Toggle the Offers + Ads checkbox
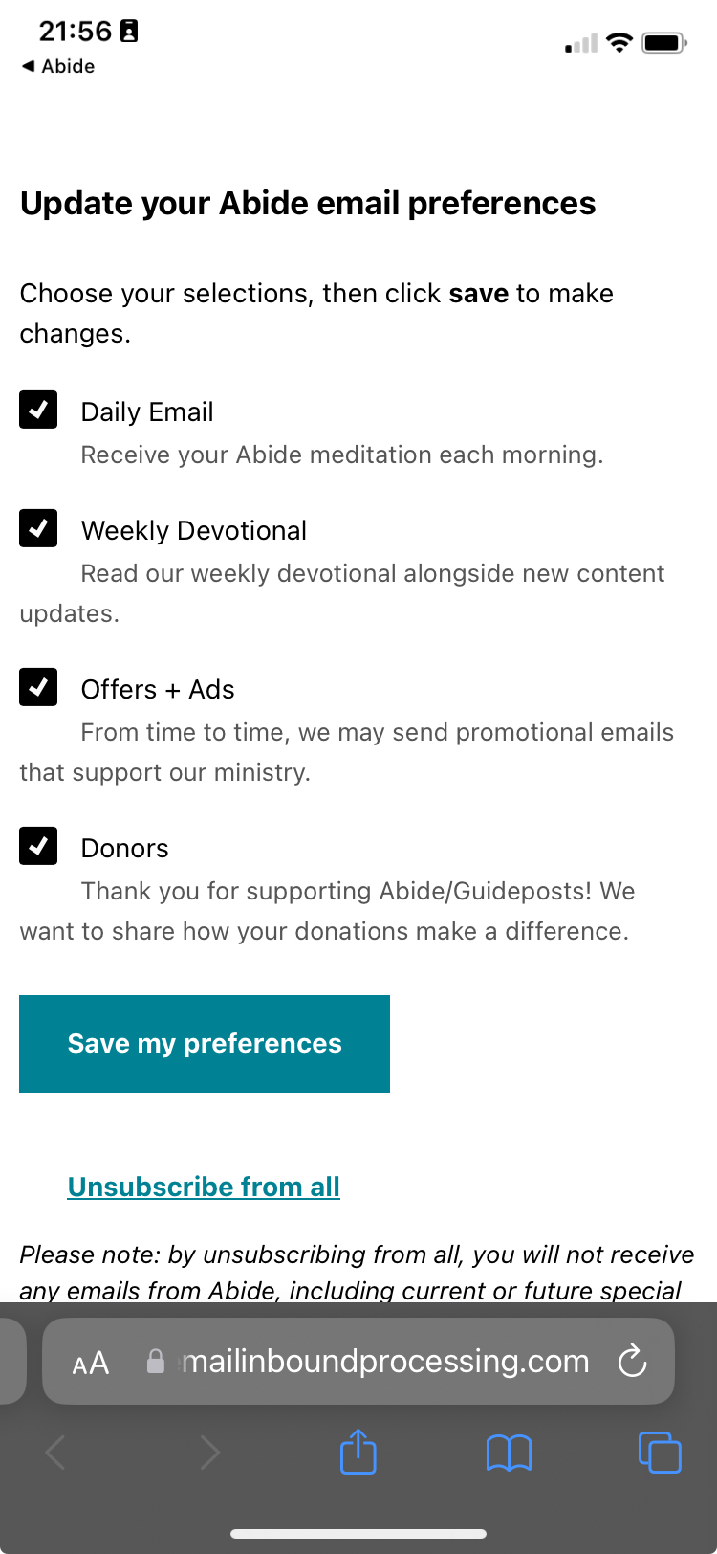This screenshot has height=1554, width=717. 38,687
